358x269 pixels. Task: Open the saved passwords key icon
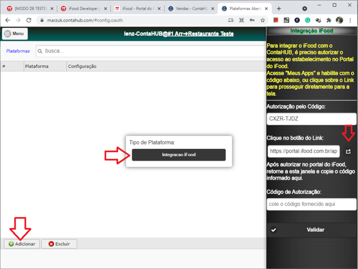pos(252,20)
